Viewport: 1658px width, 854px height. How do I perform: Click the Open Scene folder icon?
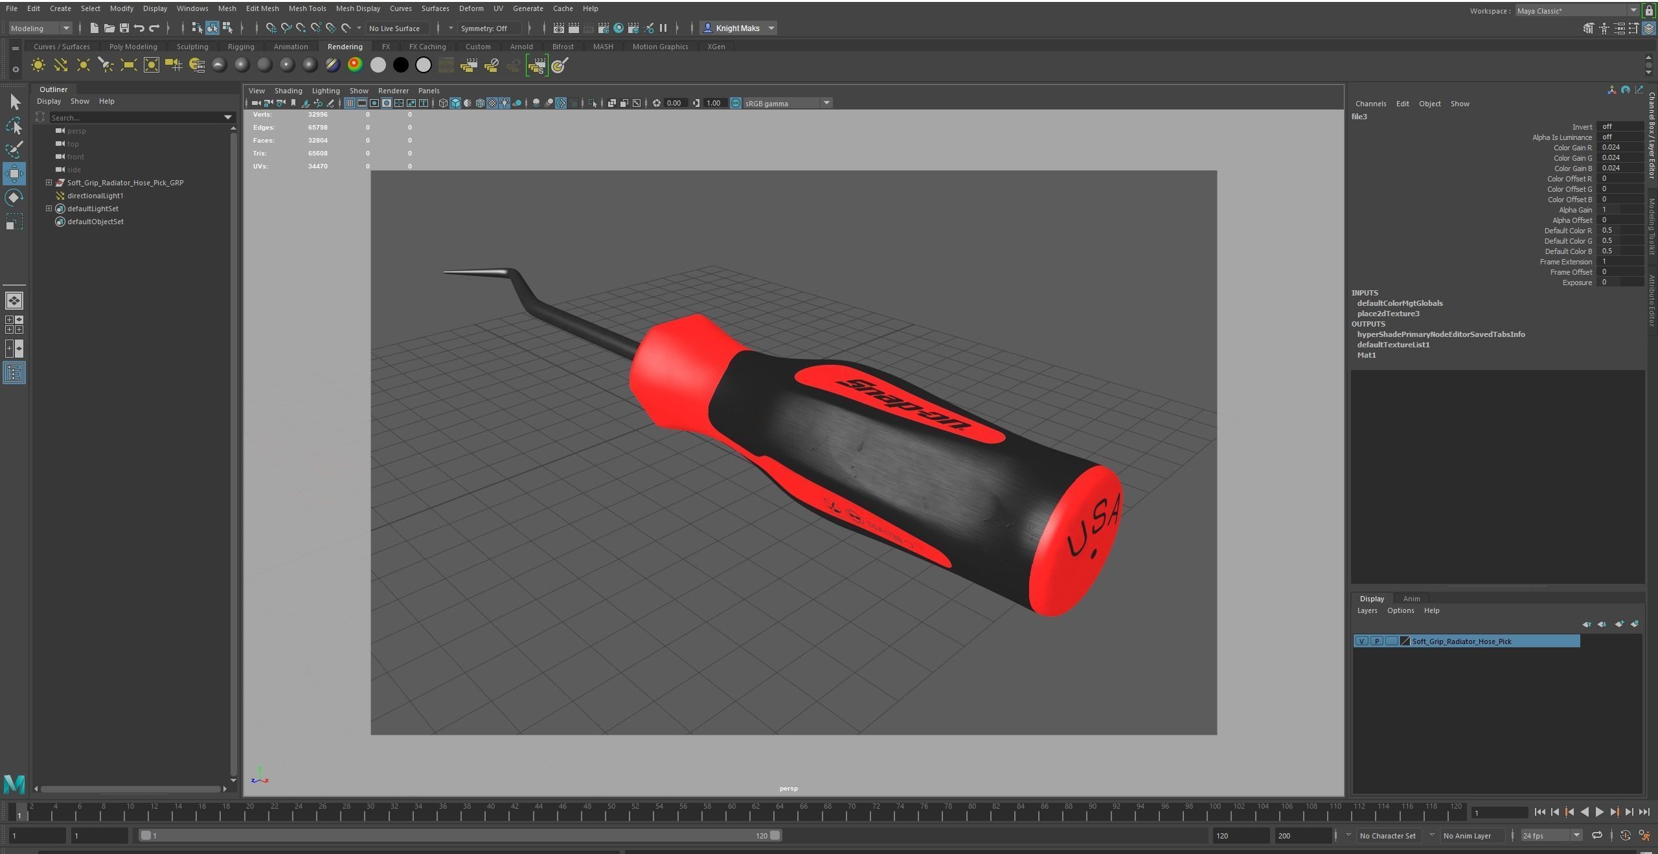point(109,28)
